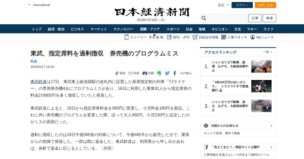Click the 朝刊・夕刊 newspaper icon
Image resolution: width=304 pixels, height=159 pixels.
point(169,37)
